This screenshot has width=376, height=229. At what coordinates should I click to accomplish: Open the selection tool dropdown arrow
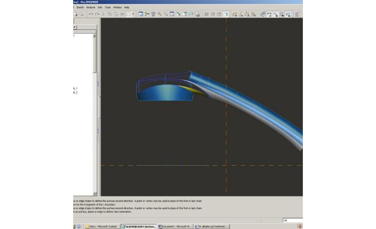(x=133, y=14)
